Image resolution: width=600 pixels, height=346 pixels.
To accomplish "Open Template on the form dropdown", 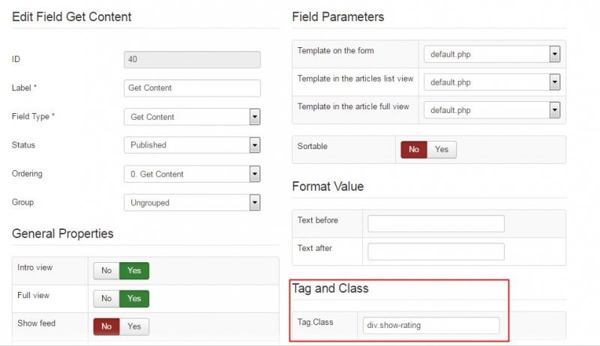I will pos(492,54).
